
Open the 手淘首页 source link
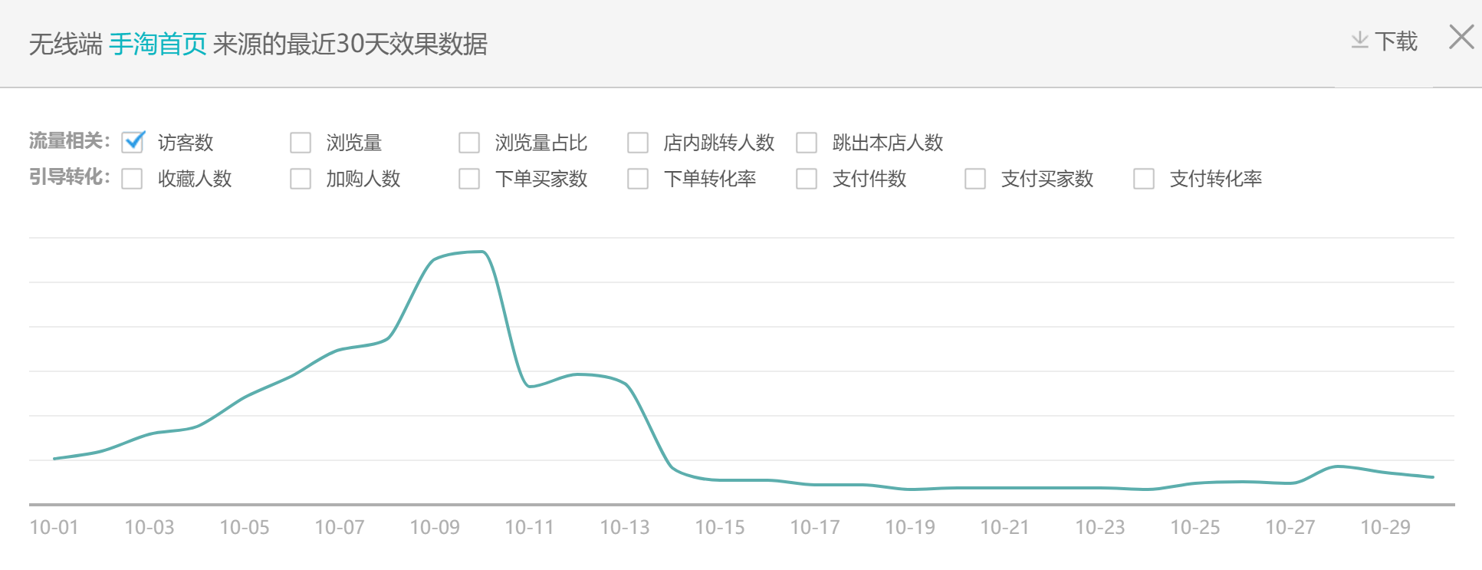coord(158,44)
